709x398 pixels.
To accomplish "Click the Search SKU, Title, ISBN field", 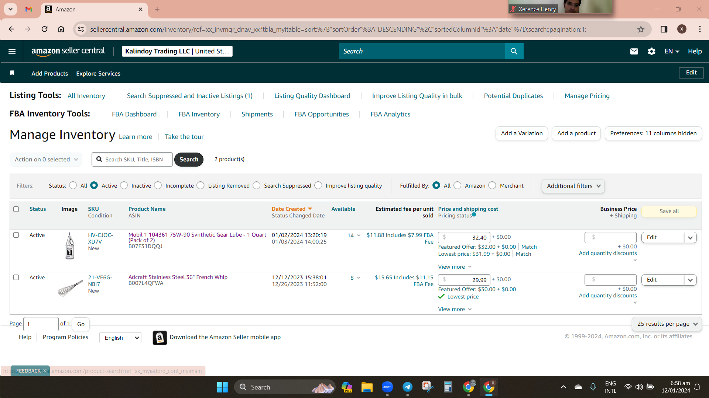I will coord(132,160).
